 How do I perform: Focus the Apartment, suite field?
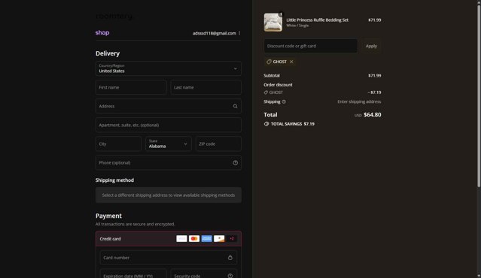click(x=169, y=125)
